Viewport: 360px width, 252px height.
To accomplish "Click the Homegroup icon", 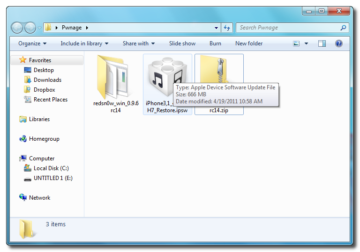I will (22, 139).
